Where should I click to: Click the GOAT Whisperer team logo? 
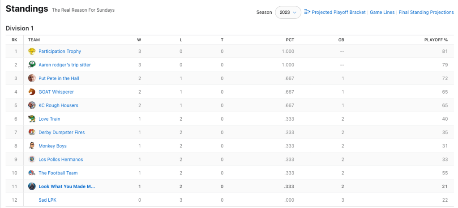(32, 92)
